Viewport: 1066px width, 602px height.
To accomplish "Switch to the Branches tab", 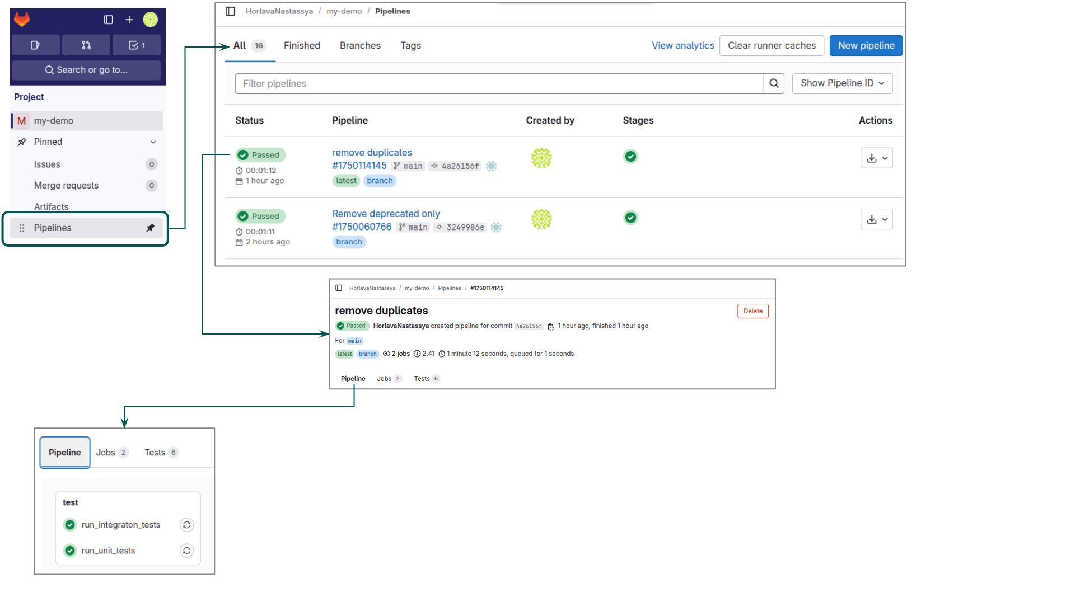I will pyautogui.click(x=360, y=46).
